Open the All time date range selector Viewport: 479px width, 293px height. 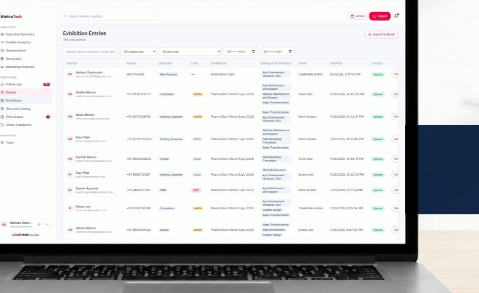tap(358, 16)
